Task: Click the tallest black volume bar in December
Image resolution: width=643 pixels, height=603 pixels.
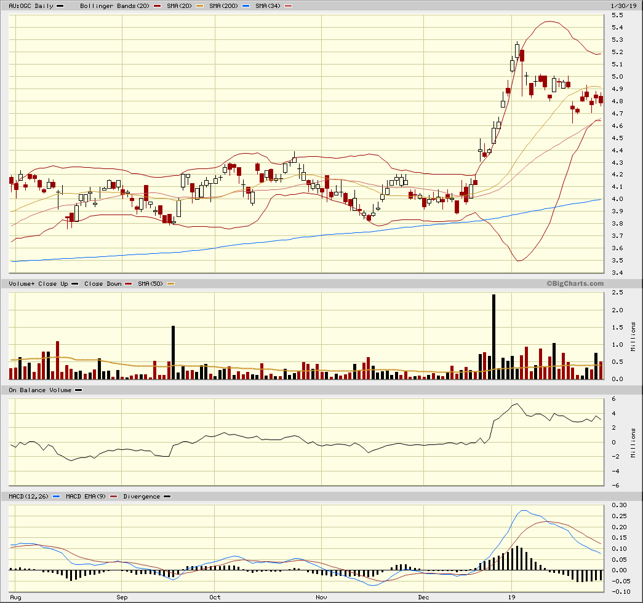Action: 493,337
